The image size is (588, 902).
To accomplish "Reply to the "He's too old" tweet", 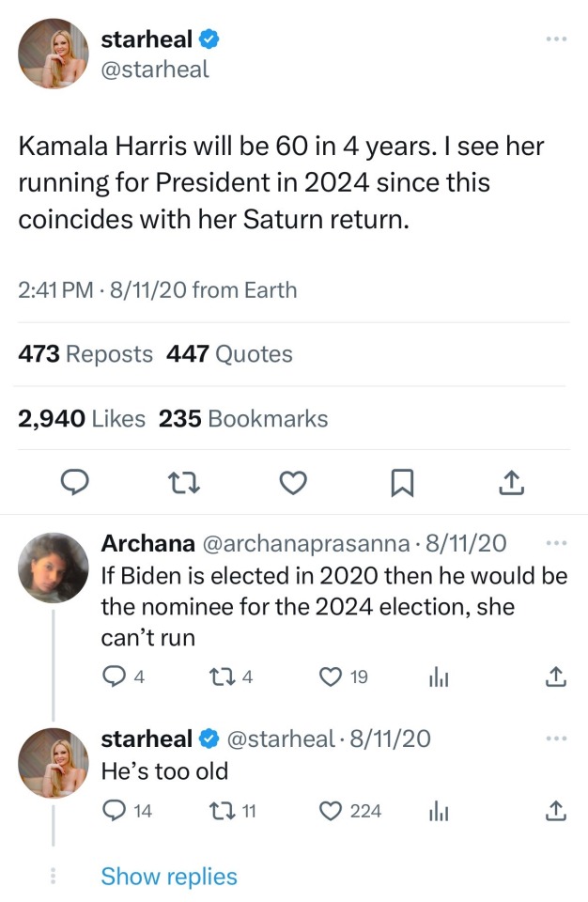I will (x=114, y=810).
